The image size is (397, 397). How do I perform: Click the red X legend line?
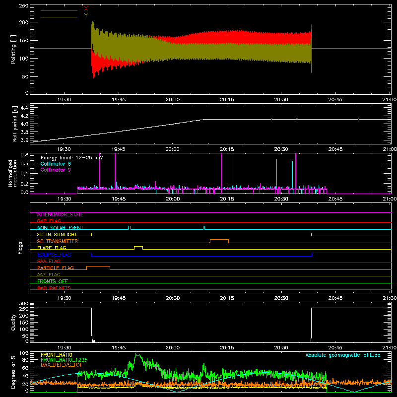tap(59, 10)
